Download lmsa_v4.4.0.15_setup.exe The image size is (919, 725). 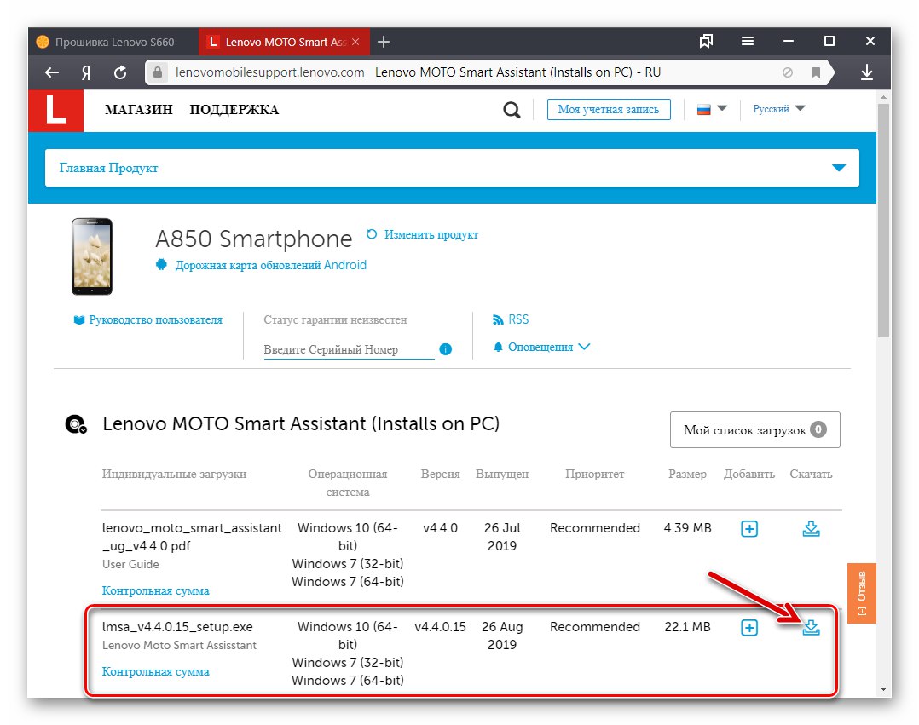(x=812, y=628)
